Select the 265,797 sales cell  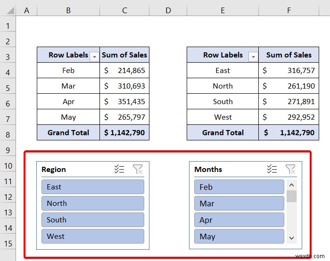tap(124, 117)
